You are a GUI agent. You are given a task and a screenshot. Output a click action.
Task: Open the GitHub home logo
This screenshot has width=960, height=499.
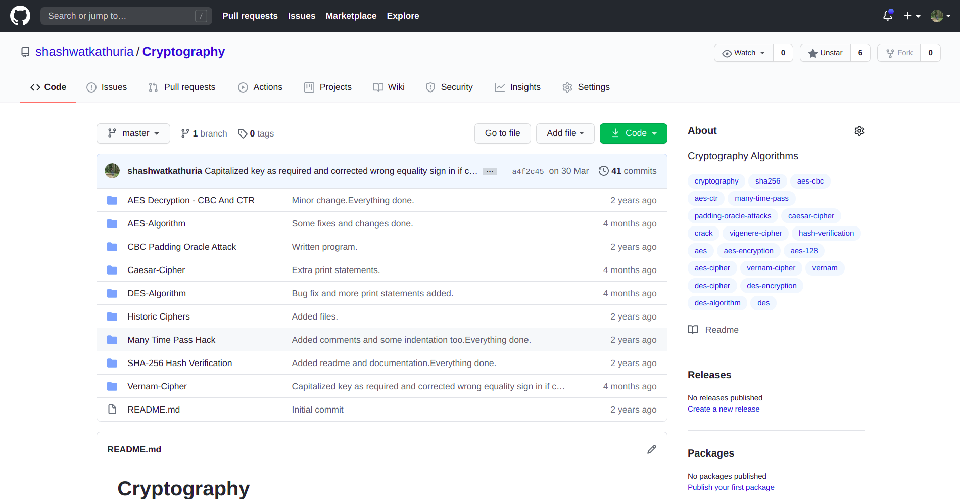(20, 16)
